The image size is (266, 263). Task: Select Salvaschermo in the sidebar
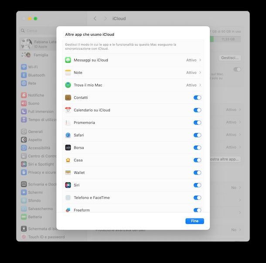tap(37, 209)
